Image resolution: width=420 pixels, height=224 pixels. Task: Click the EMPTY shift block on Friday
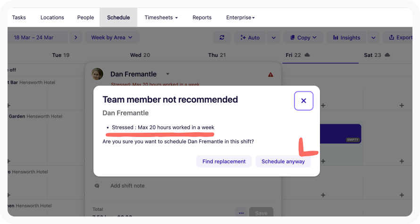(341, 134)
